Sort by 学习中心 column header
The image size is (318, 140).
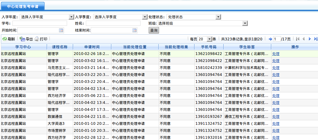(x=24, y=47)
